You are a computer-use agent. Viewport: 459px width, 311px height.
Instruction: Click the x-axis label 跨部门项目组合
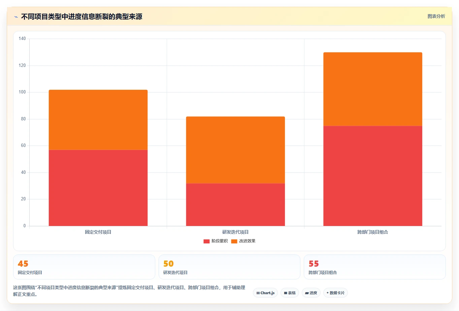(373, 232)
